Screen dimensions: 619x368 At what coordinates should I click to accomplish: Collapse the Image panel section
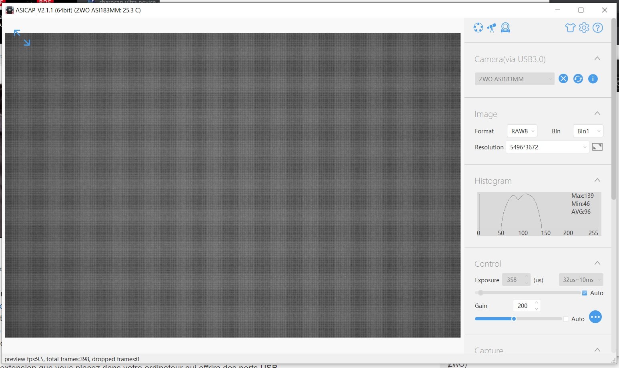tap(597, 113)
